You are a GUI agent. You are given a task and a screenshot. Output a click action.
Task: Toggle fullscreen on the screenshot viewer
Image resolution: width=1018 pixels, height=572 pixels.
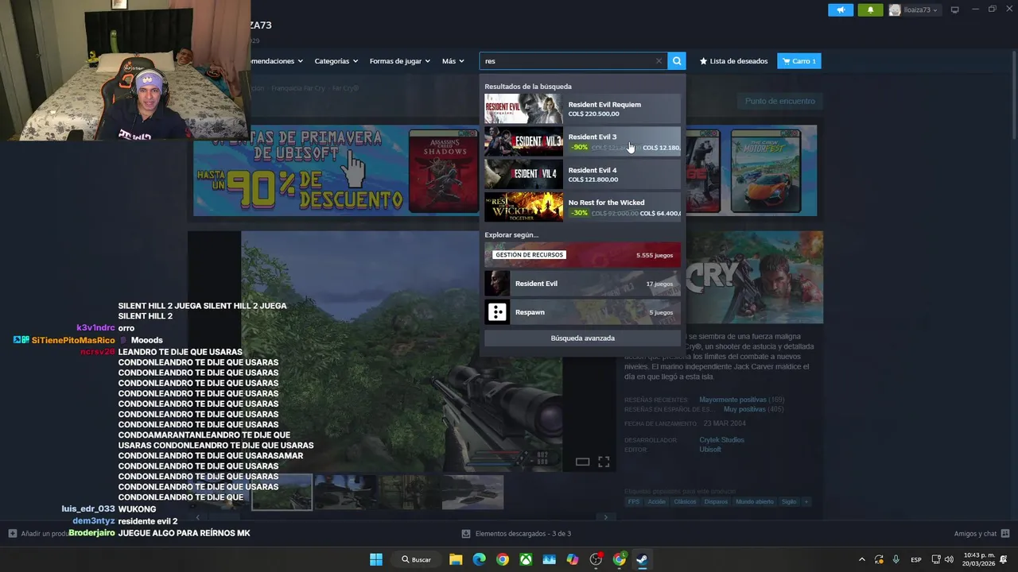tap(604, 462)
